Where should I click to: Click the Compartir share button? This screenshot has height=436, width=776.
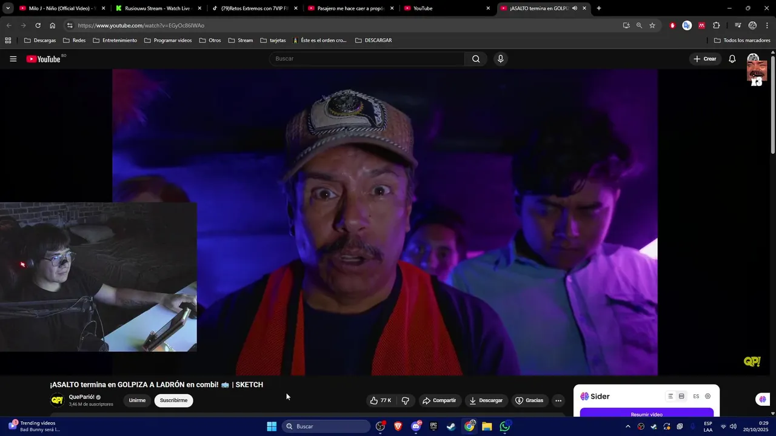(440, 400)
